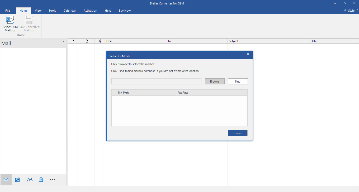
Task: Collapse the Mail pane arrow
Action: coord(63,42)
